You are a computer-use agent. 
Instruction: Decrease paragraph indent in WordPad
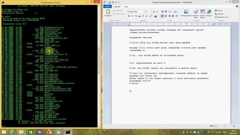pyautogui.click(x=162, y=12)
